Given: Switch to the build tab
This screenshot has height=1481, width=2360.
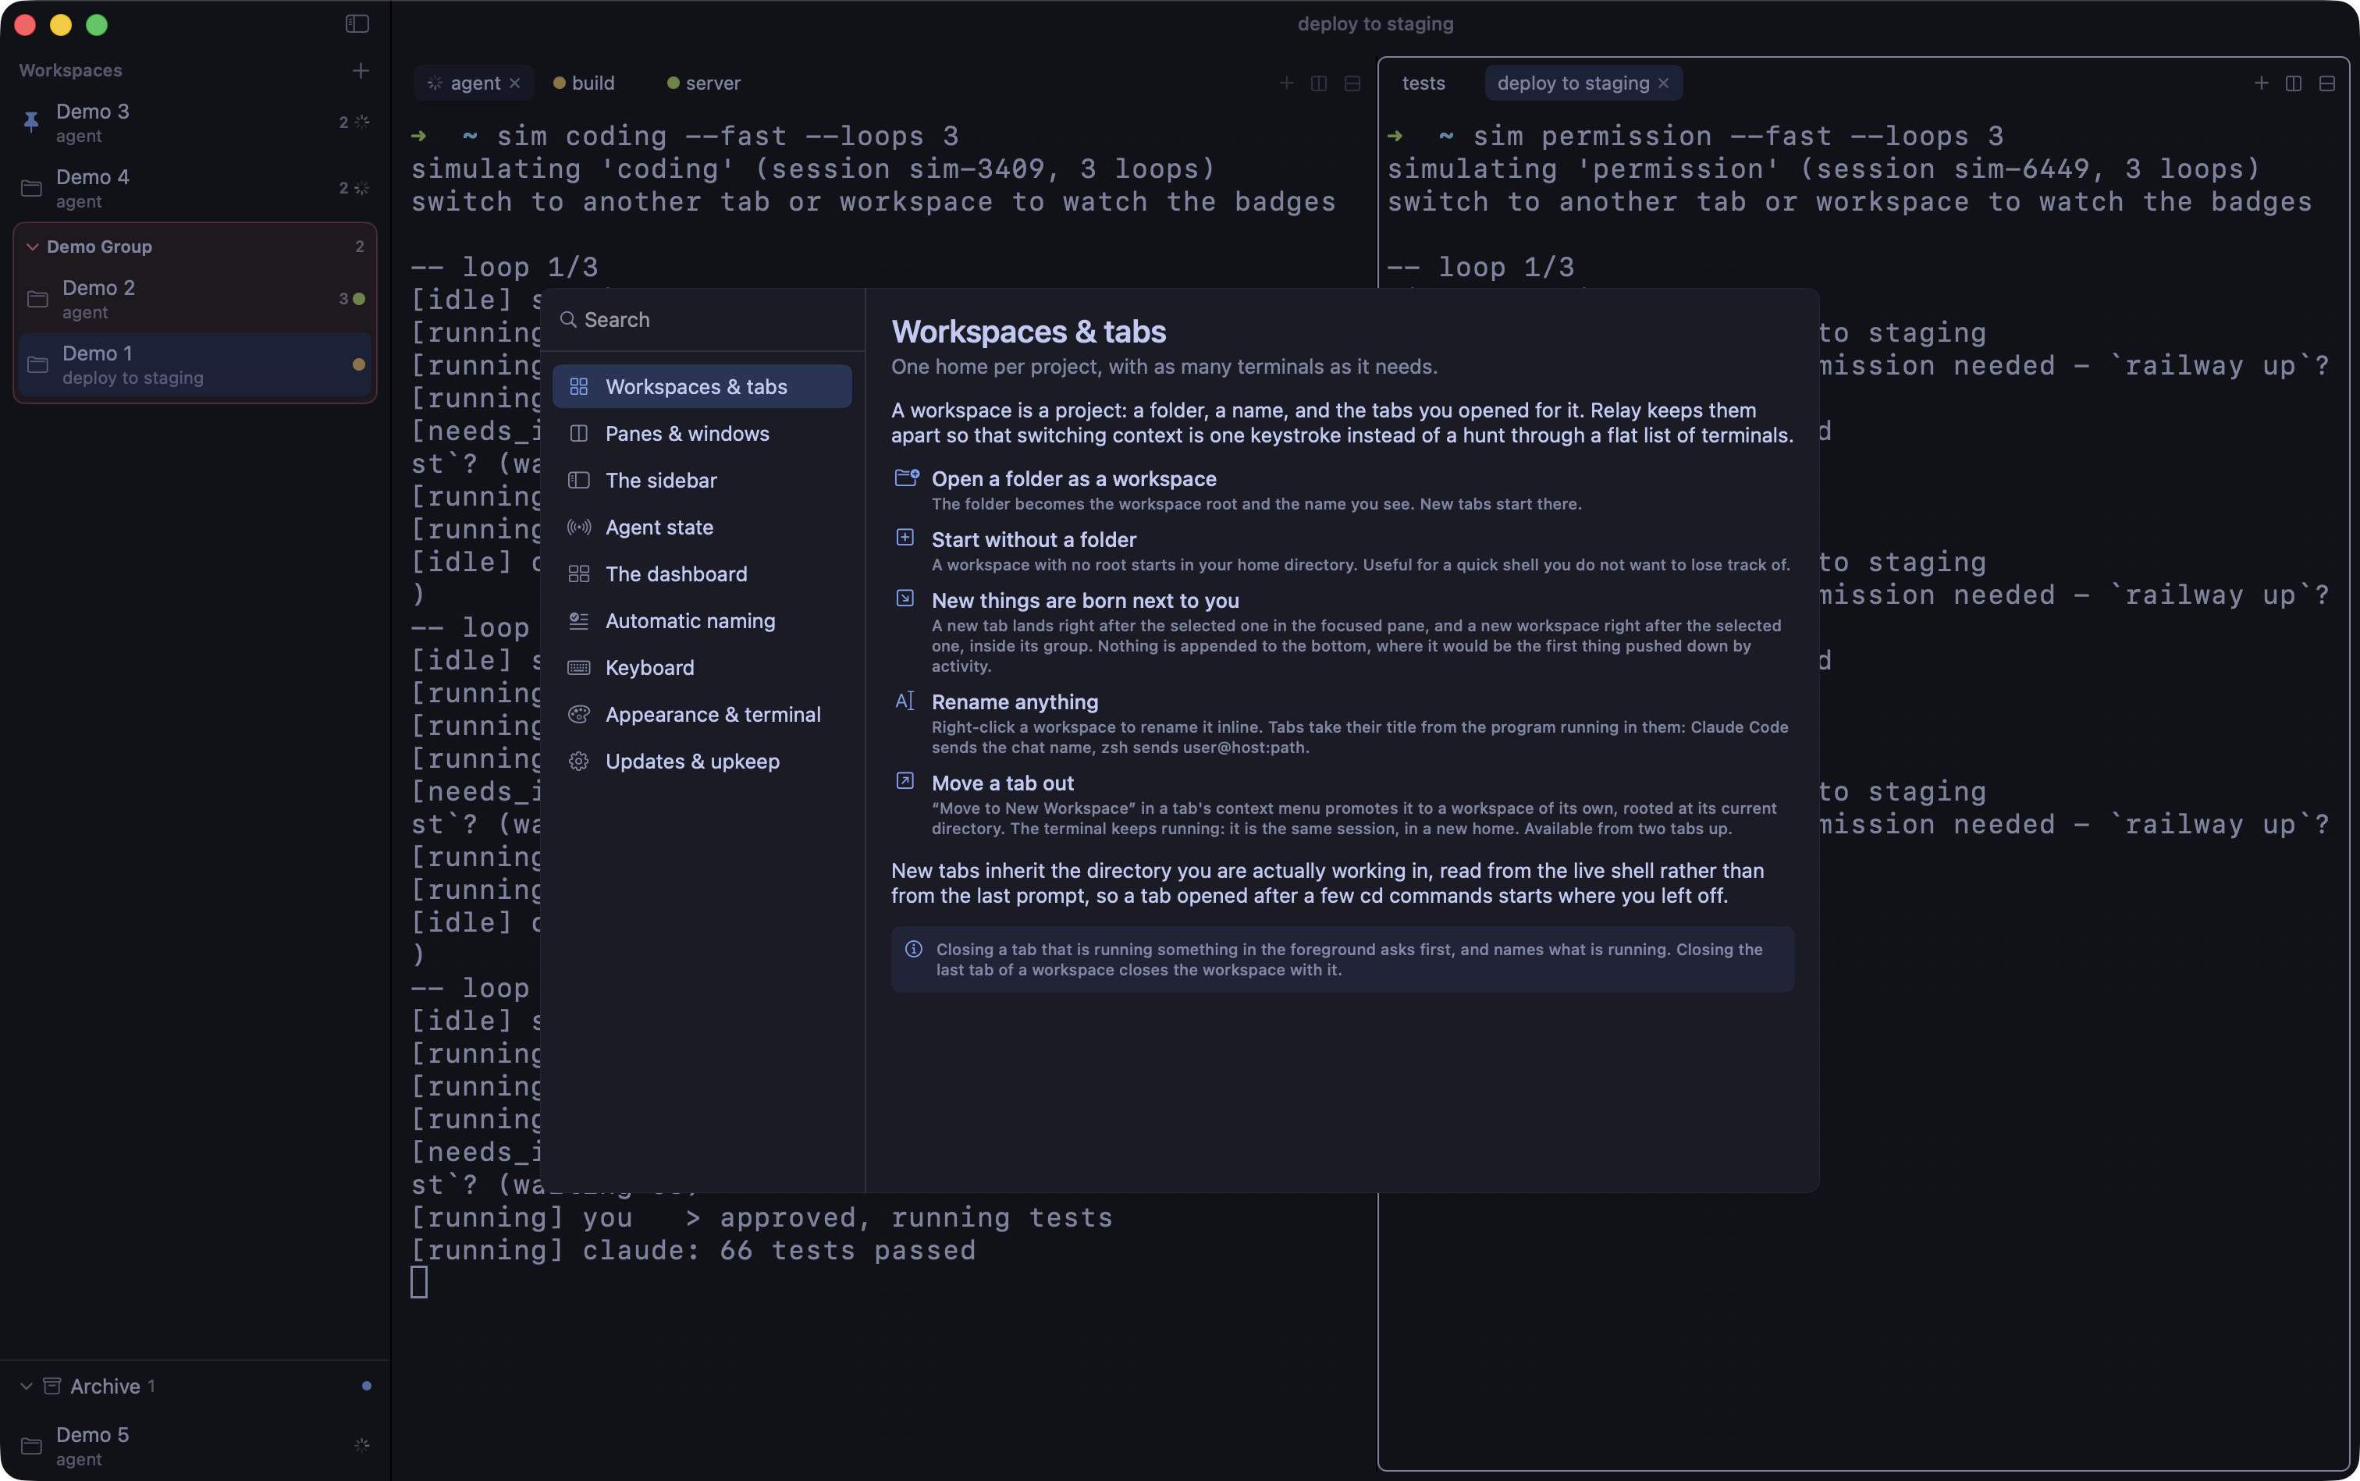Looking at the screenshot, I should tap(585, 83).
